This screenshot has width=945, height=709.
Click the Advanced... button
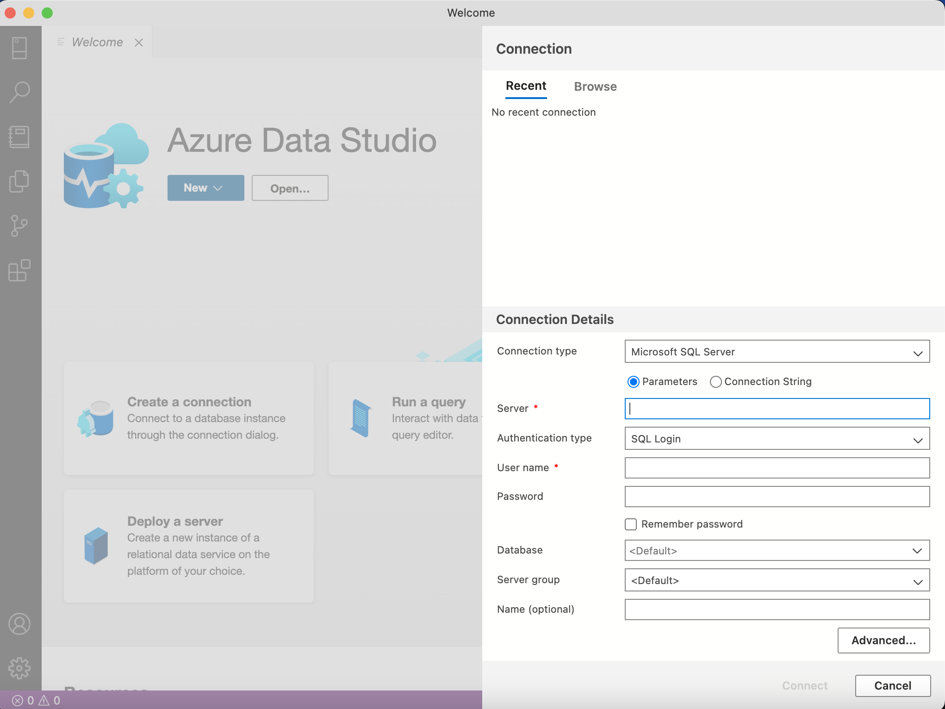tap(883, 641)
